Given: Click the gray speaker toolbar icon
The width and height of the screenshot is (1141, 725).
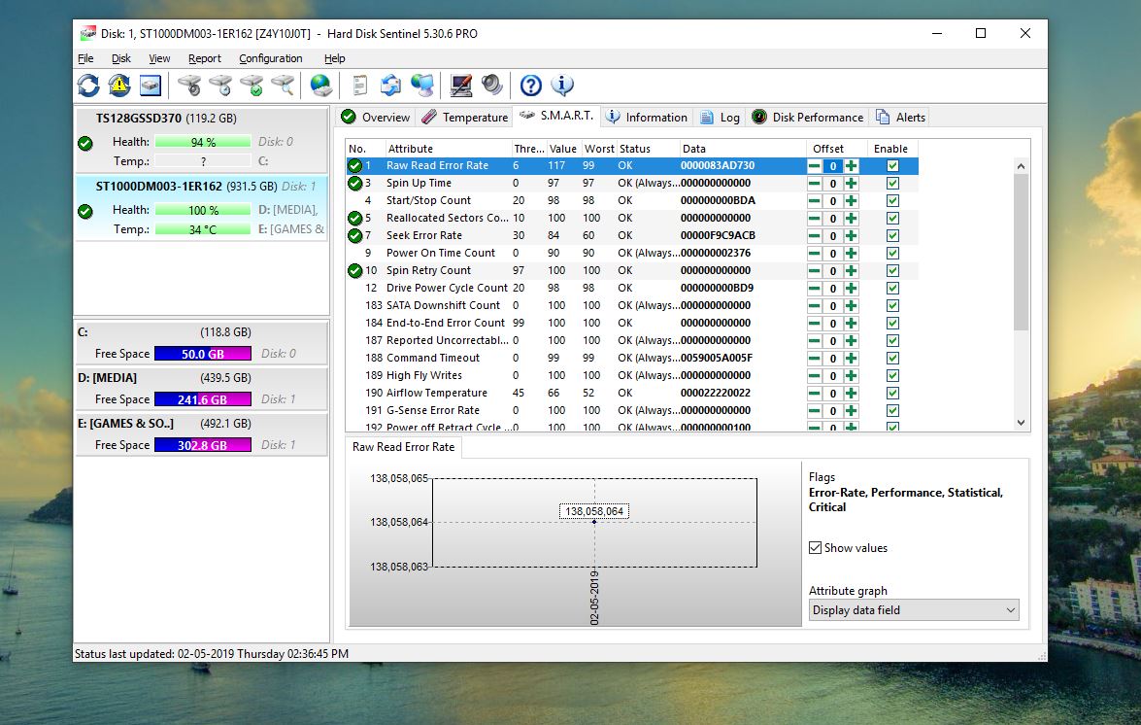Looking at the screenshot, I should click(x=492, y=86).
